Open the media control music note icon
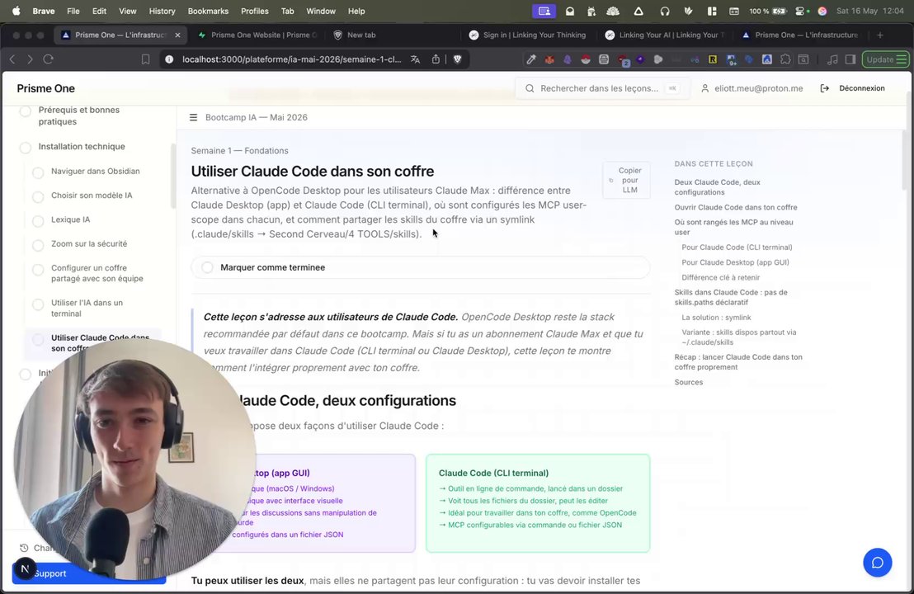 coord(832,59)
